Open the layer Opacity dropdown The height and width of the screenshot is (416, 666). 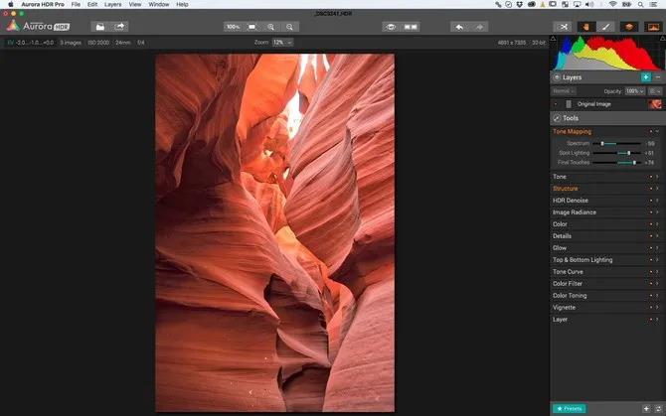tap(634, 90)
